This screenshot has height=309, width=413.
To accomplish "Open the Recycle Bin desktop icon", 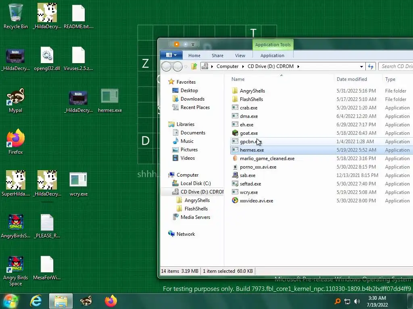I will [16, 16].
